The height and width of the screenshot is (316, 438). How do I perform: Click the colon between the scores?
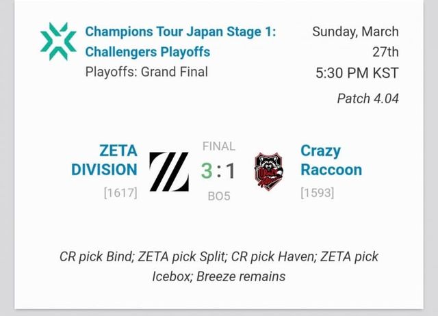[218, 170]
